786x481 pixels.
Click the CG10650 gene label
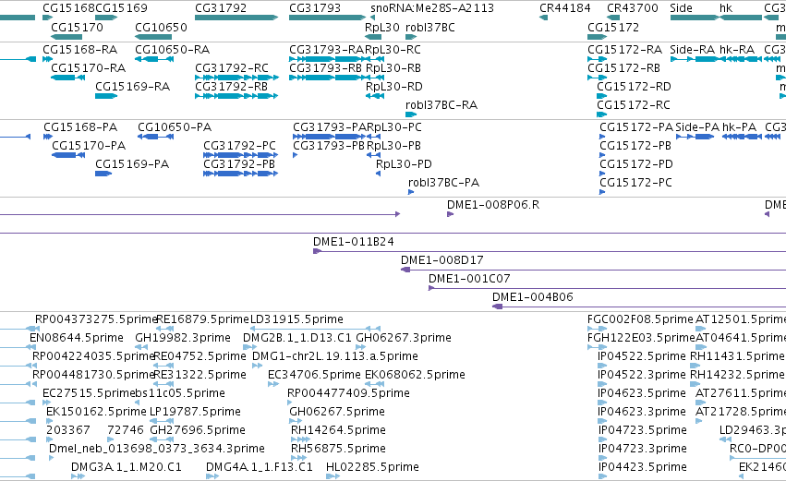161,27
